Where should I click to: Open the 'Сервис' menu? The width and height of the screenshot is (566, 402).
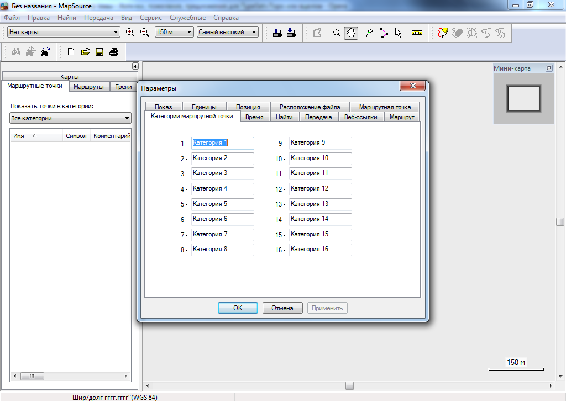(151, 18)
